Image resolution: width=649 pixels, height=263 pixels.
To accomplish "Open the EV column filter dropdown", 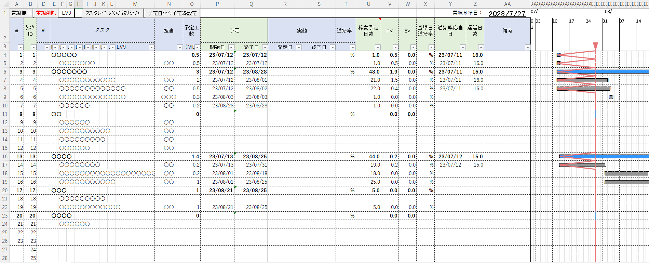I will [x=413, y=47].
